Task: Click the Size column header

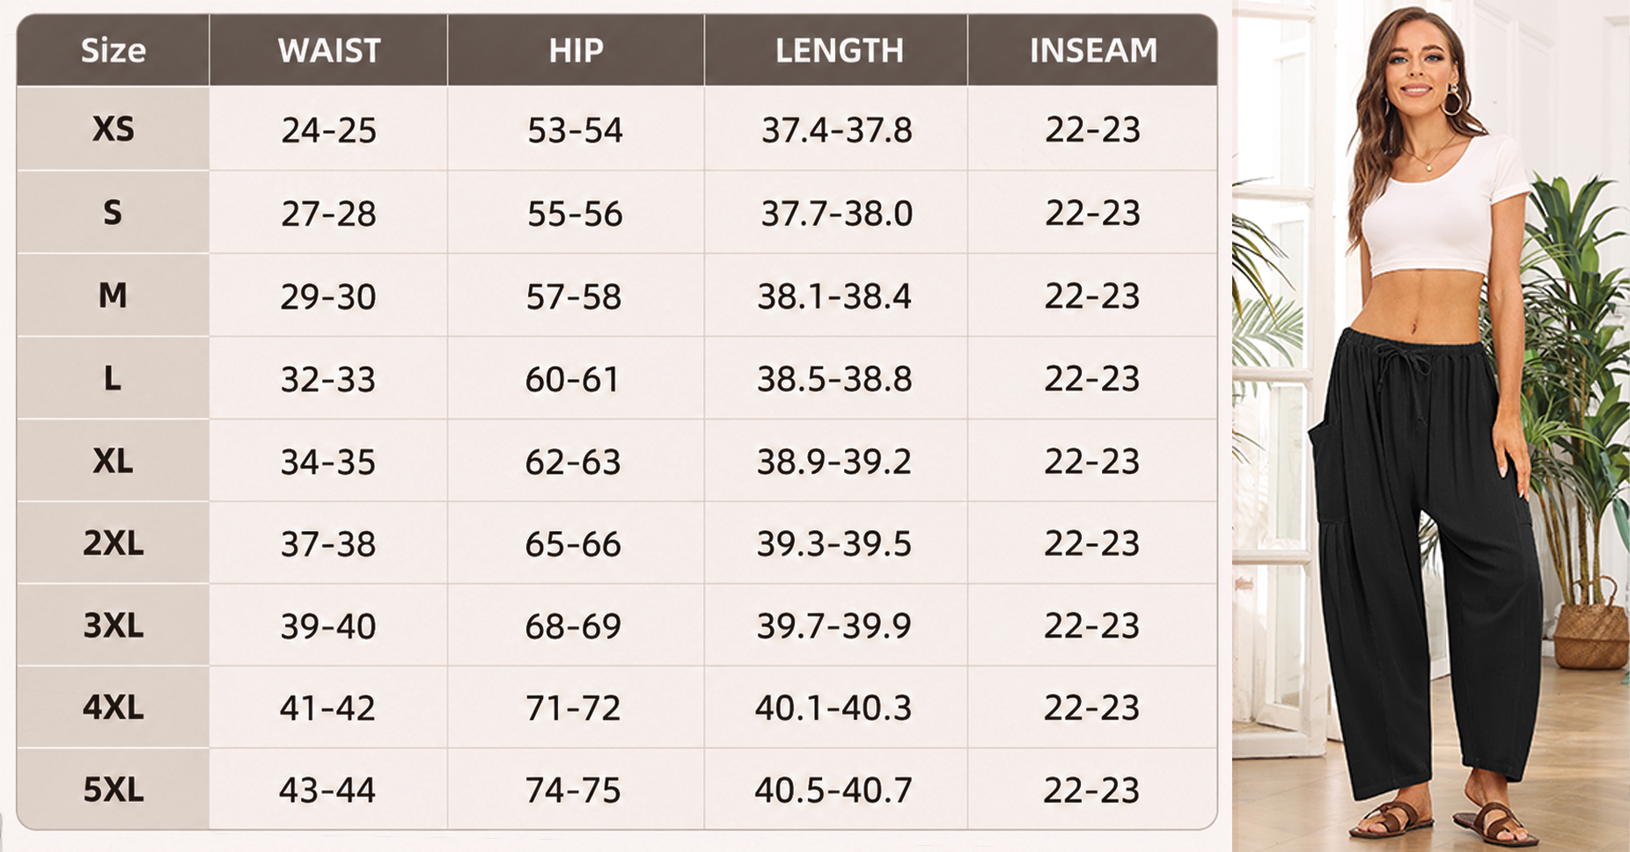Action: pyautogui.click(x=113, y=50)
